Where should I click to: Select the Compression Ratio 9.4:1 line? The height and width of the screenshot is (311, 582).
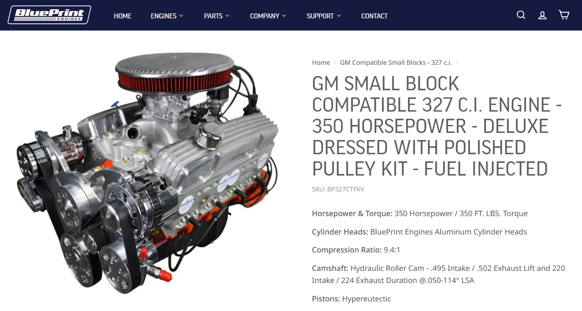[x=356, y=250]
